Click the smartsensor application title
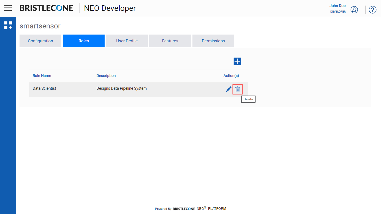Image resolution: width=381 pixels, height=214 pixels. [x=40, y=26]
